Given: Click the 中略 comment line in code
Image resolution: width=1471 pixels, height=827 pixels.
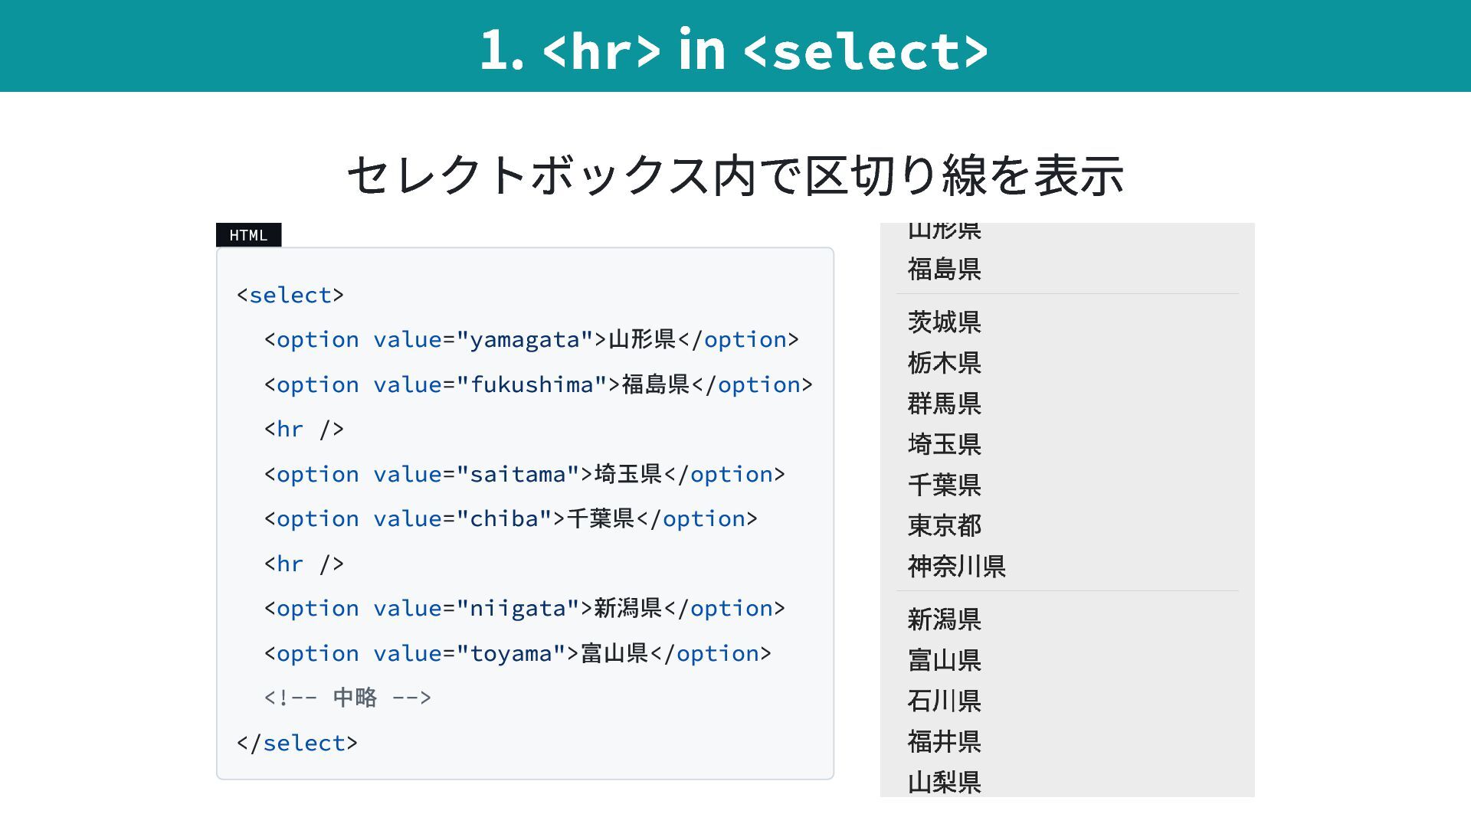Looking at the screenshot, I should click(348, 698).
